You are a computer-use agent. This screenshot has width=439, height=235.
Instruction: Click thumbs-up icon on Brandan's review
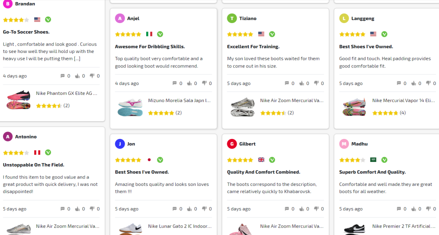[78, 76]
